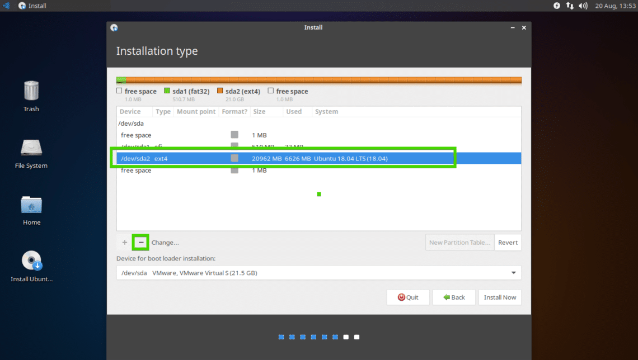
Task: Click the New Partition Table... button
Action: pyautogui.click(x=460, y=243)
